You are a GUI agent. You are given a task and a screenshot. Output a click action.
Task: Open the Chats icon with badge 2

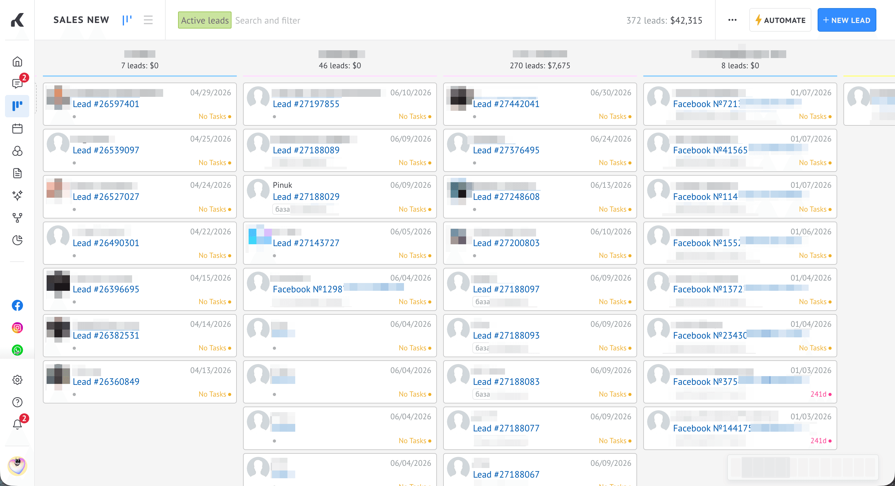(x=17, y=83)
